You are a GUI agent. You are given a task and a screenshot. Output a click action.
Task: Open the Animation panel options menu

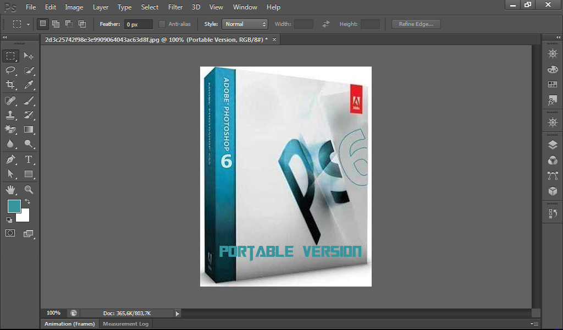tap(534, 323)
